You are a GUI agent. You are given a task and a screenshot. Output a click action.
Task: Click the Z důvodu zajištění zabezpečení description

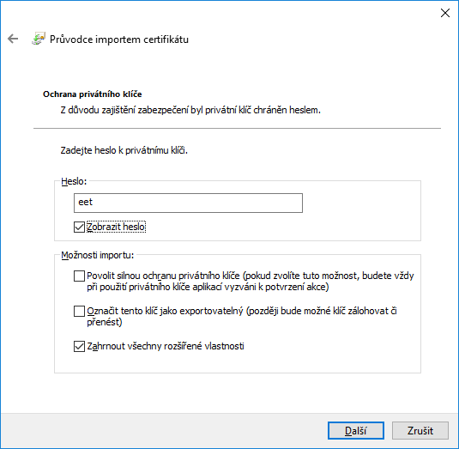tap(190, 110)
